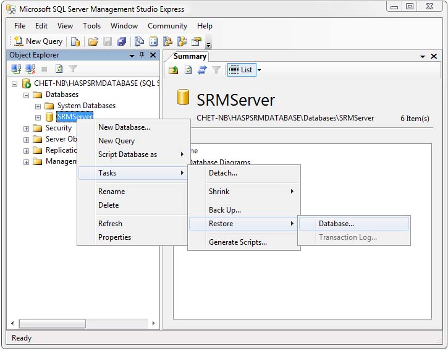Screen dimensions: 448x351
Task: Click the New Query toolbar button
Action: pos(38,41)
